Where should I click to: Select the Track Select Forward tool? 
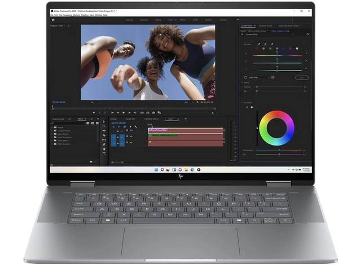(104, 126)
